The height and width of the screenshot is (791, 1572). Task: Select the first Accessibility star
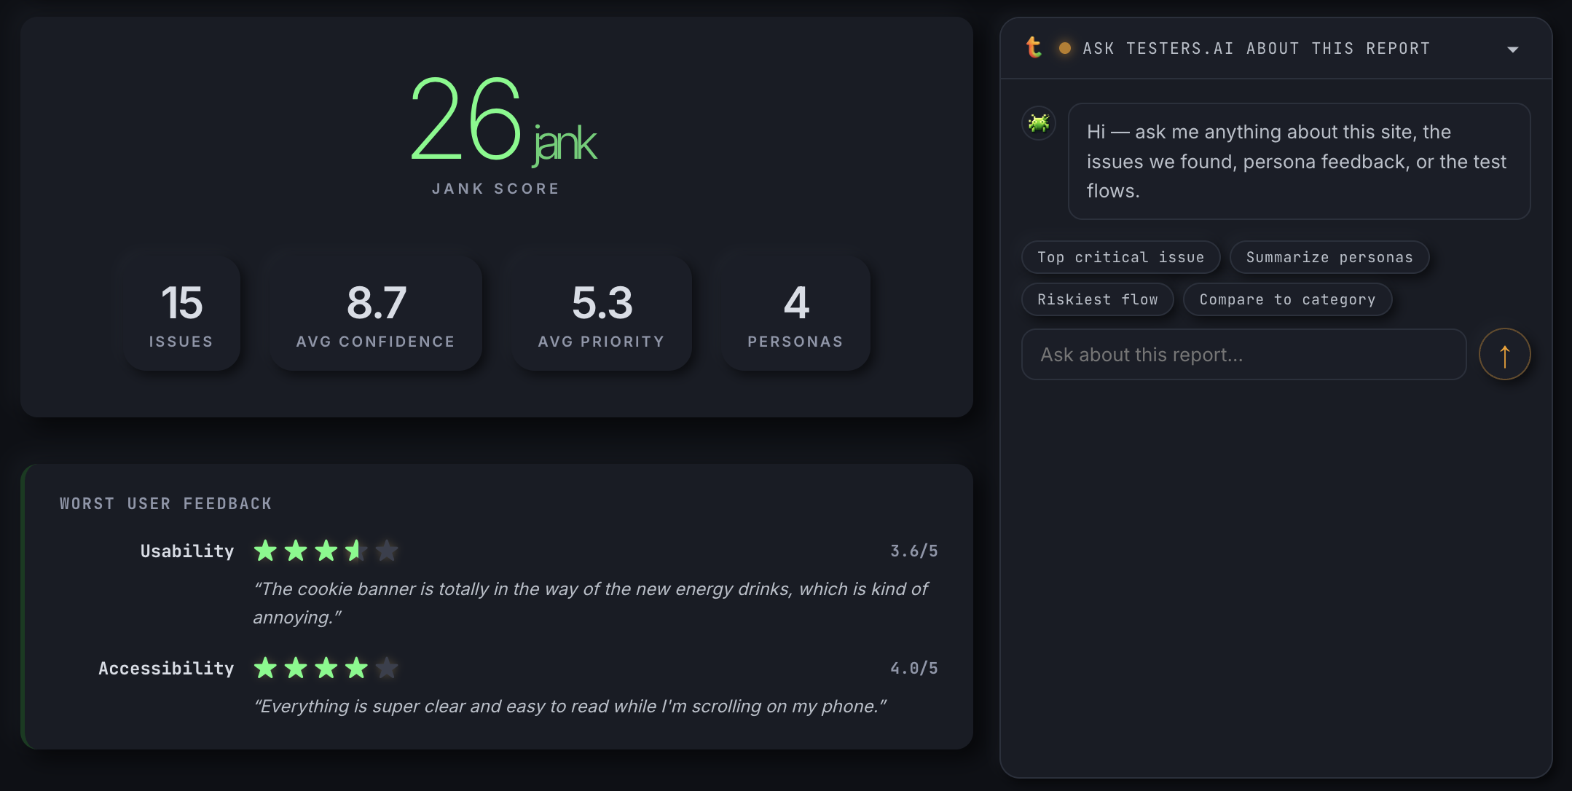point(265,667)
